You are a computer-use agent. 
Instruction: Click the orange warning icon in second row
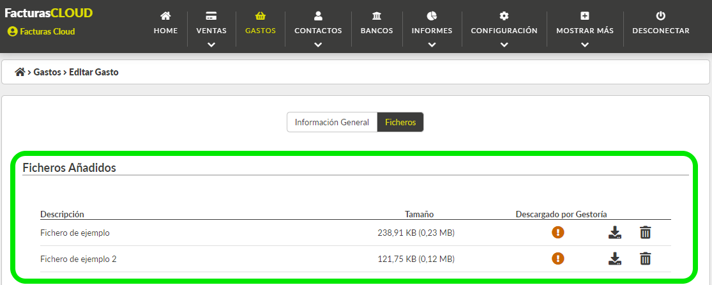[x=557, y=259]
